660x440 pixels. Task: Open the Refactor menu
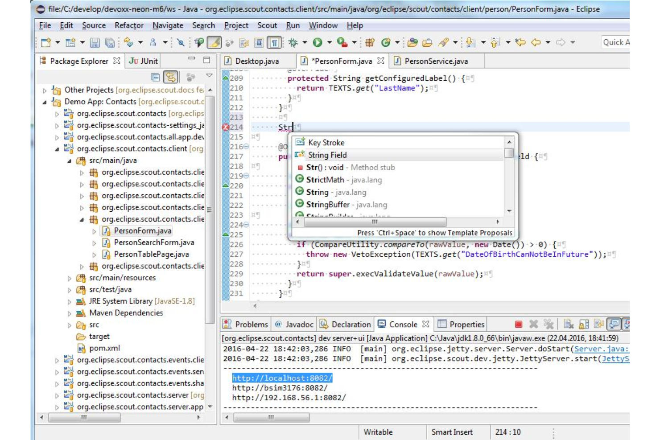point(129,25)
